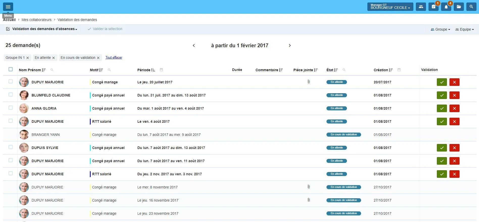The width and height of the screenshot is (479, 222).
Task: Sort by Motif column
Action: tap(101, 70)
